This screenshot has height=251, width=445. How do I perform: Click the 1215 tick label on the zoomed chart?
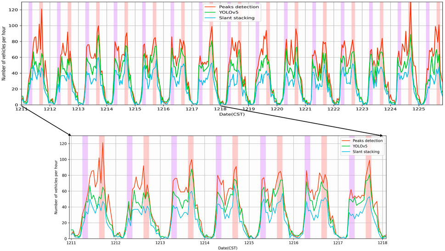click(x=249, y=243)
